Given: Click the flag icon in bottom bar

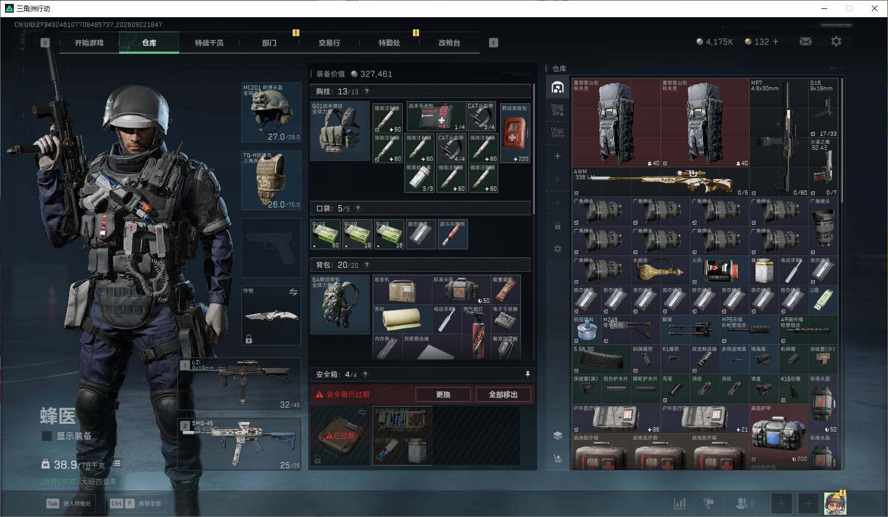Looking at the screenshot, I should click(x=709, y=504).
